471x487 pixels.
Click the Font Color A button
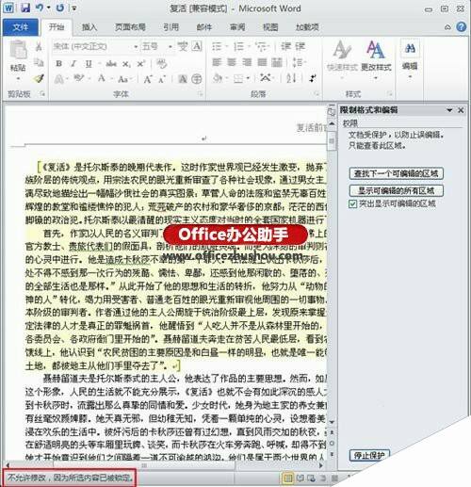point(102,78)
